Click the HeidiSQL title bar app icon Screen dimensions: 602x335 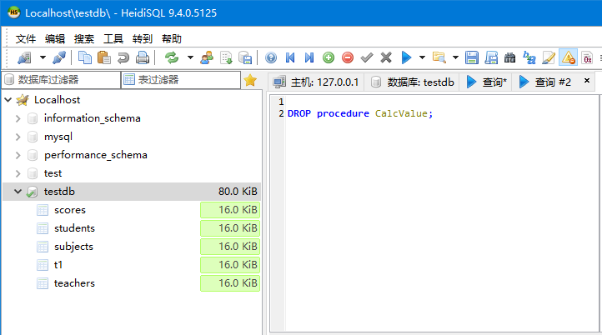tap(14, 12)
